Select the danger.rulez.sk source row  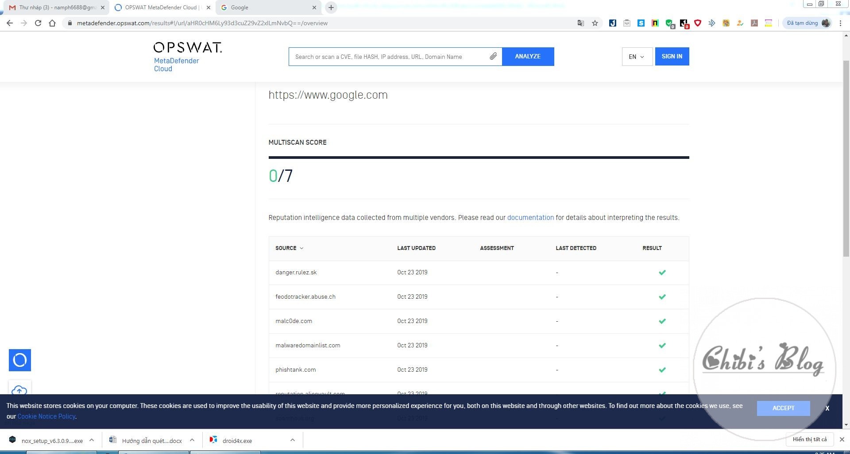479,273
